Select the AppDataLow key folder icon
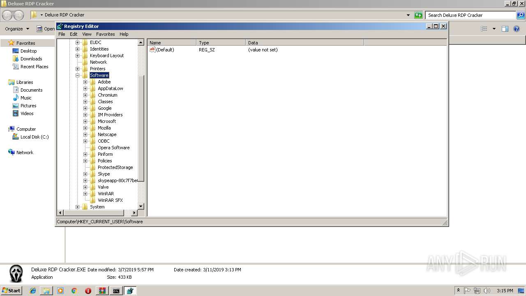This screenshot has height=296, width=526. (x=93, y=88)
